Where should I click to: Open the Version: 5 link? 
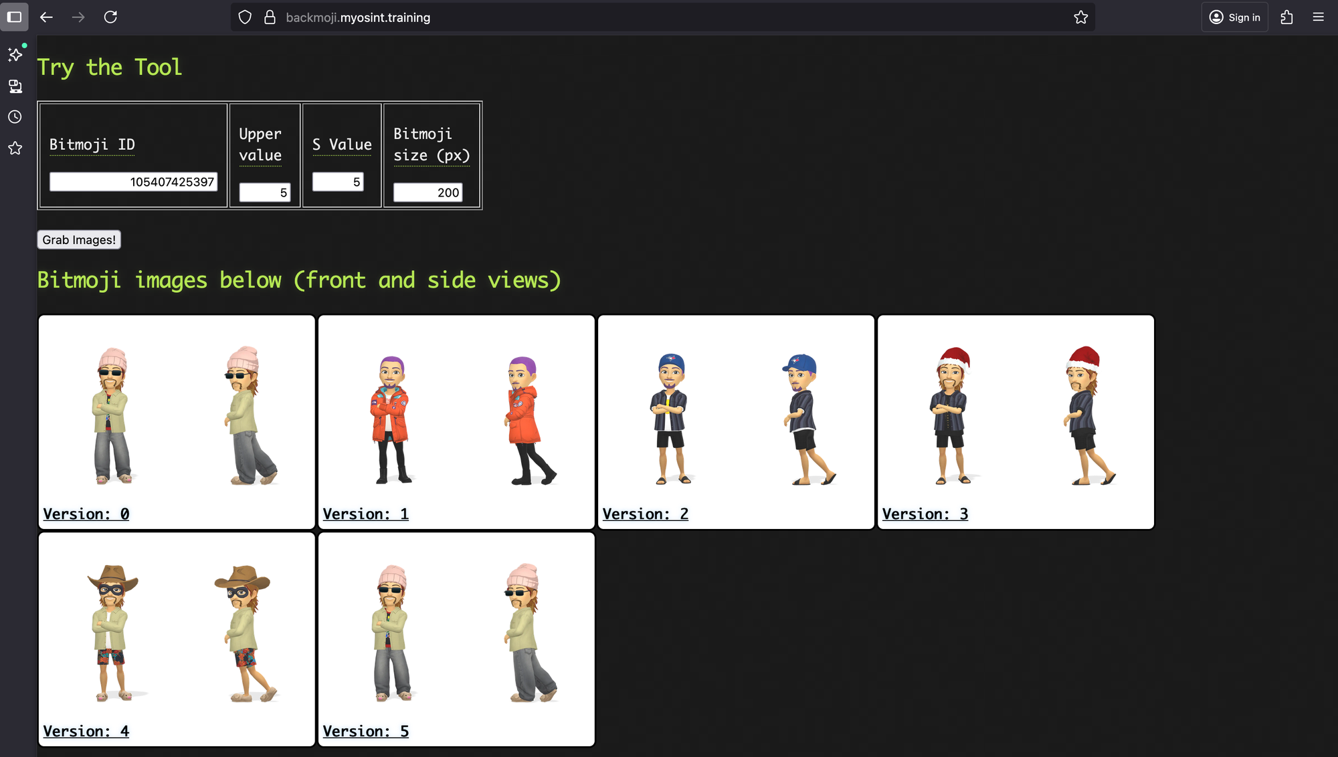pyautogui.click(x=365, y=732)
